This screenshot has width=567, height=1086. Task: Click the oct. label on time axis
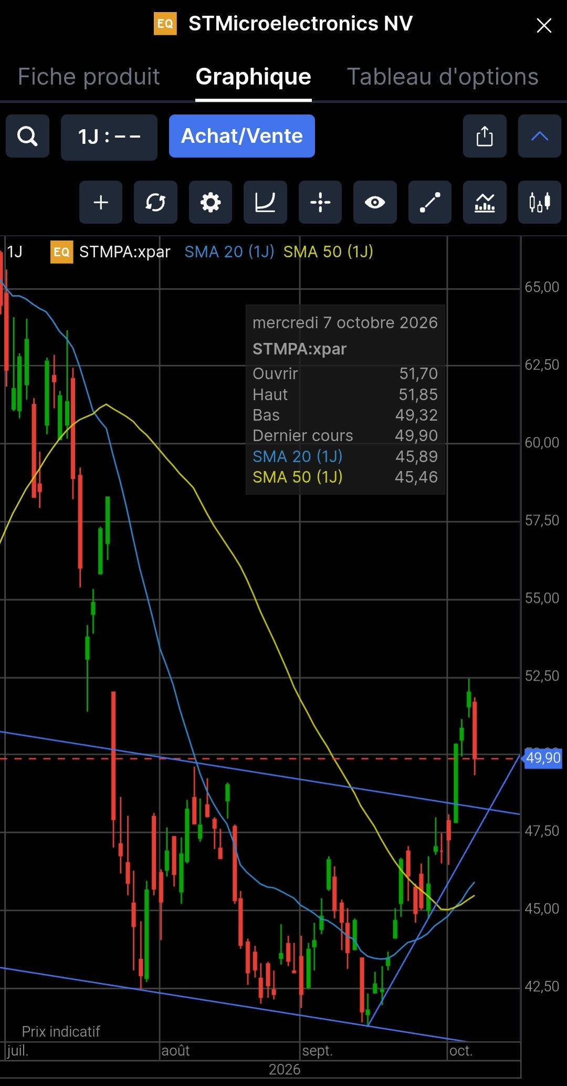[x=461, y=1051]
